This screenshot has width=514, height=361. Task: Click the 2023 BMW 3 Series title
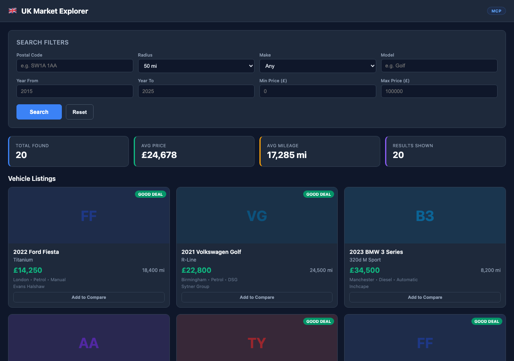tap(376, 252)
